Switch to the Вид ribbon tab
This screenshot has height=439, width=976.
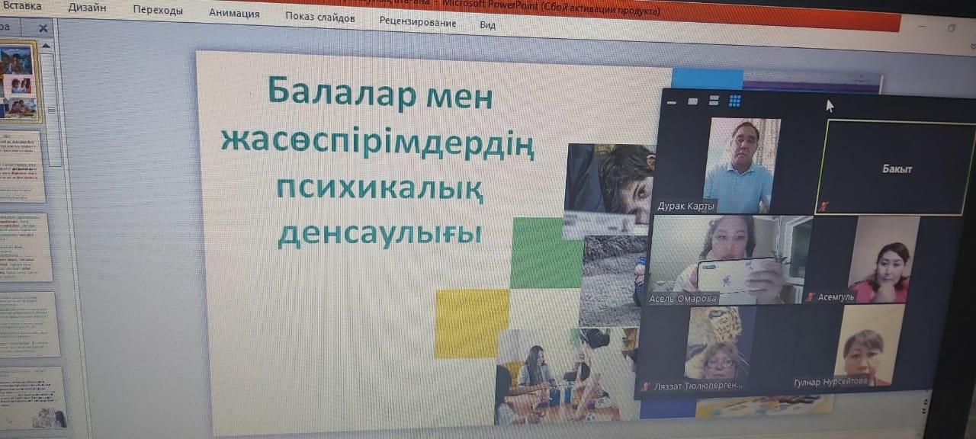point(487,24)
